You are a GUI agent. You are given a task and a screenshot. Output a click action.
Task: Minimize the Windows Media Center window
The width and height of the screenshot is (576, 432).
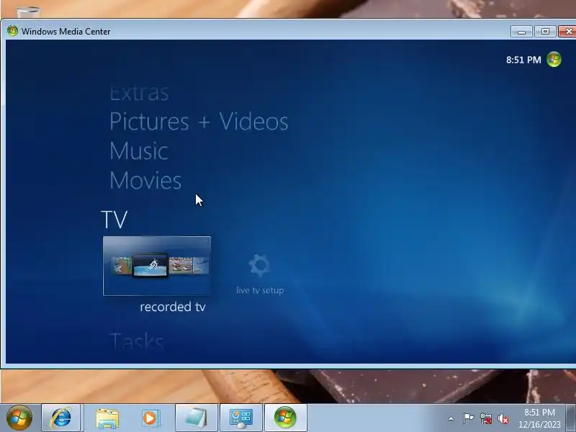(521, 32)
